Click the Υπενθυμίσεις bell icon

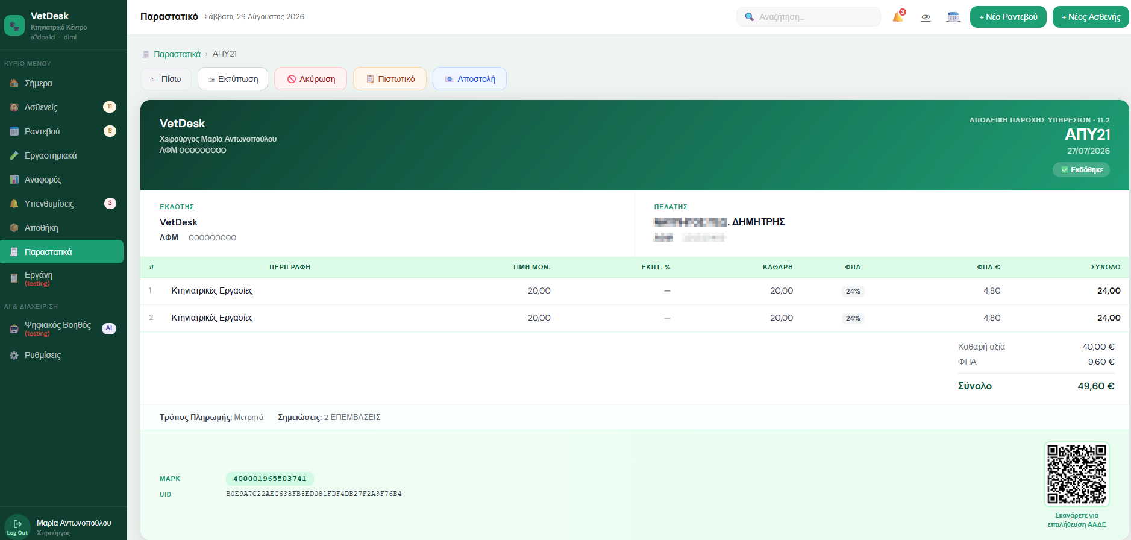click(14, 204)
